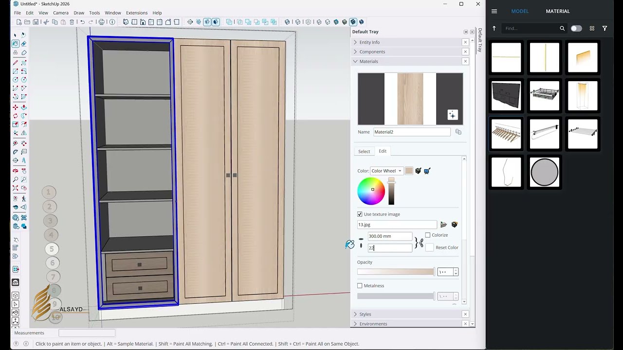Image resolution: width=623 pixels, height=350 pixels.
Task: Click the texture width 300.00 mm field
Action: coord(390,236)
